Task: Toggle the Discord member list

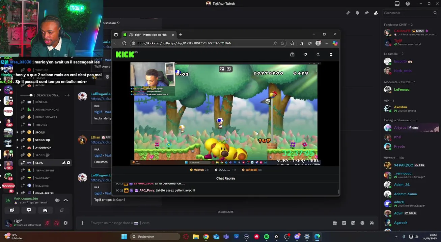Action: click(376, 13)
